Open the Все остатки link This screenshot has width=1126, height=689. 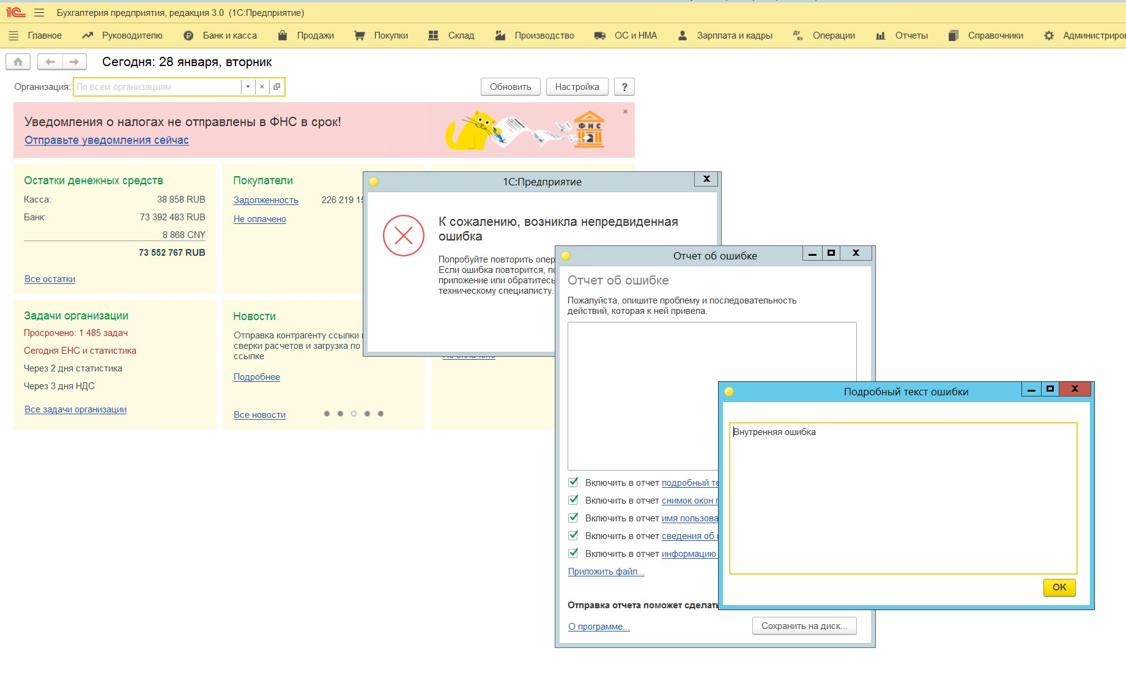tap(50, 279)
